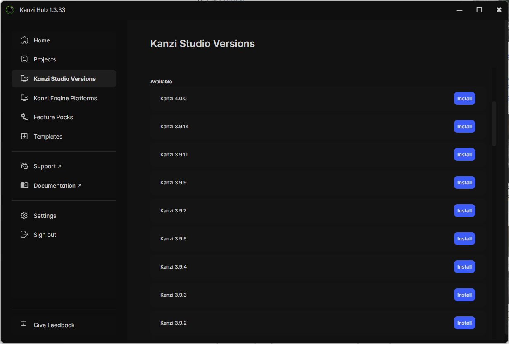Click the "Kanzi 3.9.2" version name
The image size is (509, 344).
(174, 323)
